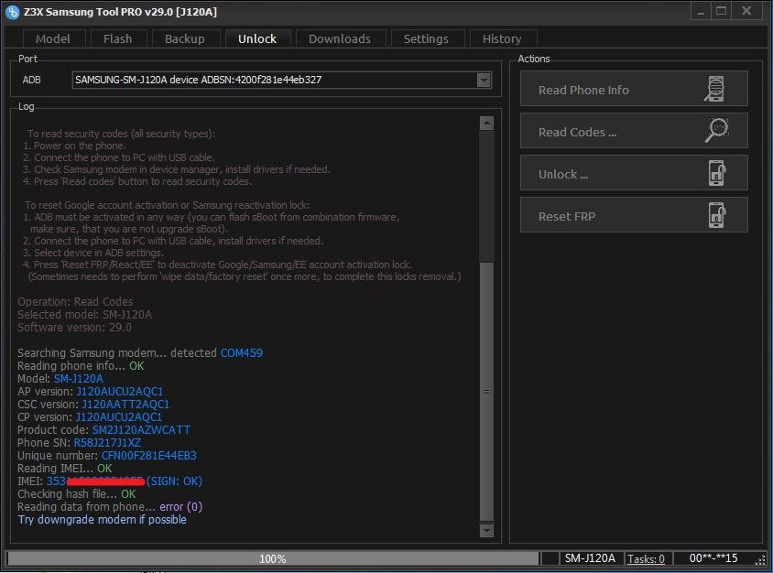Viewport: 773px width, 573px height.
Task: Click the (SIGN: OK) text
Action: pos(175,481)
